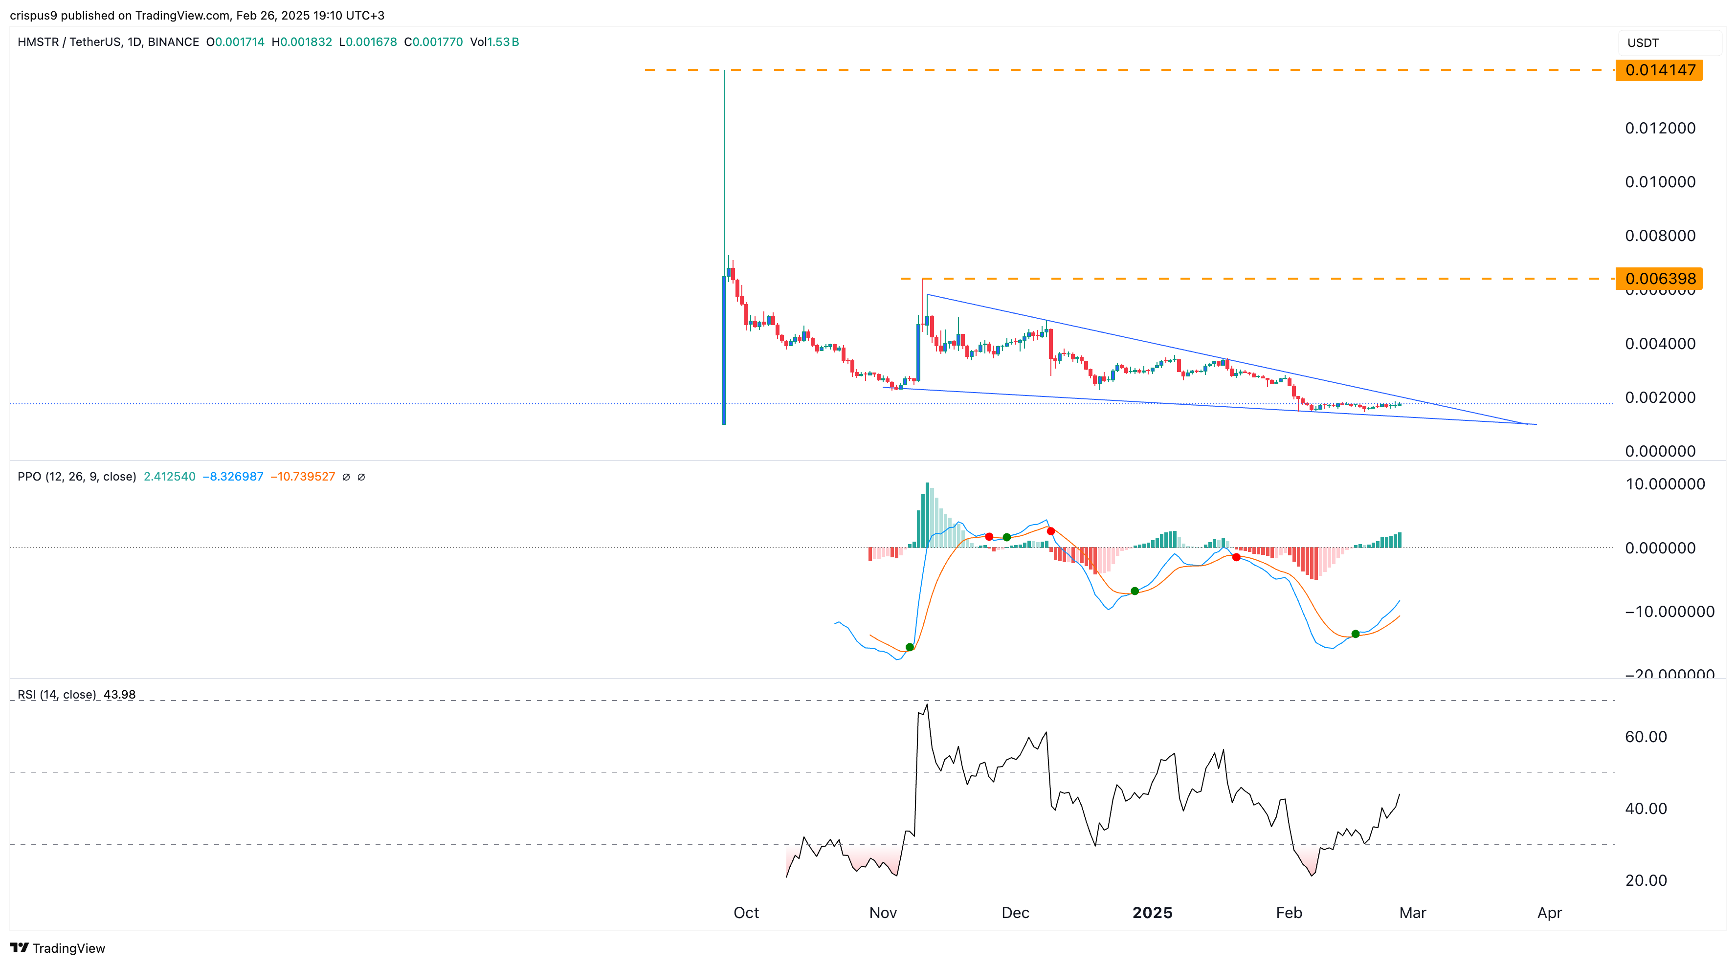
Task: Click the 40.00 RSI axis label
Action: point(1646,809)
